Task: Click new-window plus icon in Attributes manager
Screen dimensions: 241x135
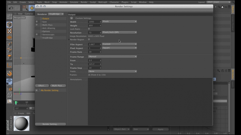Action: [x=229, y=70]
